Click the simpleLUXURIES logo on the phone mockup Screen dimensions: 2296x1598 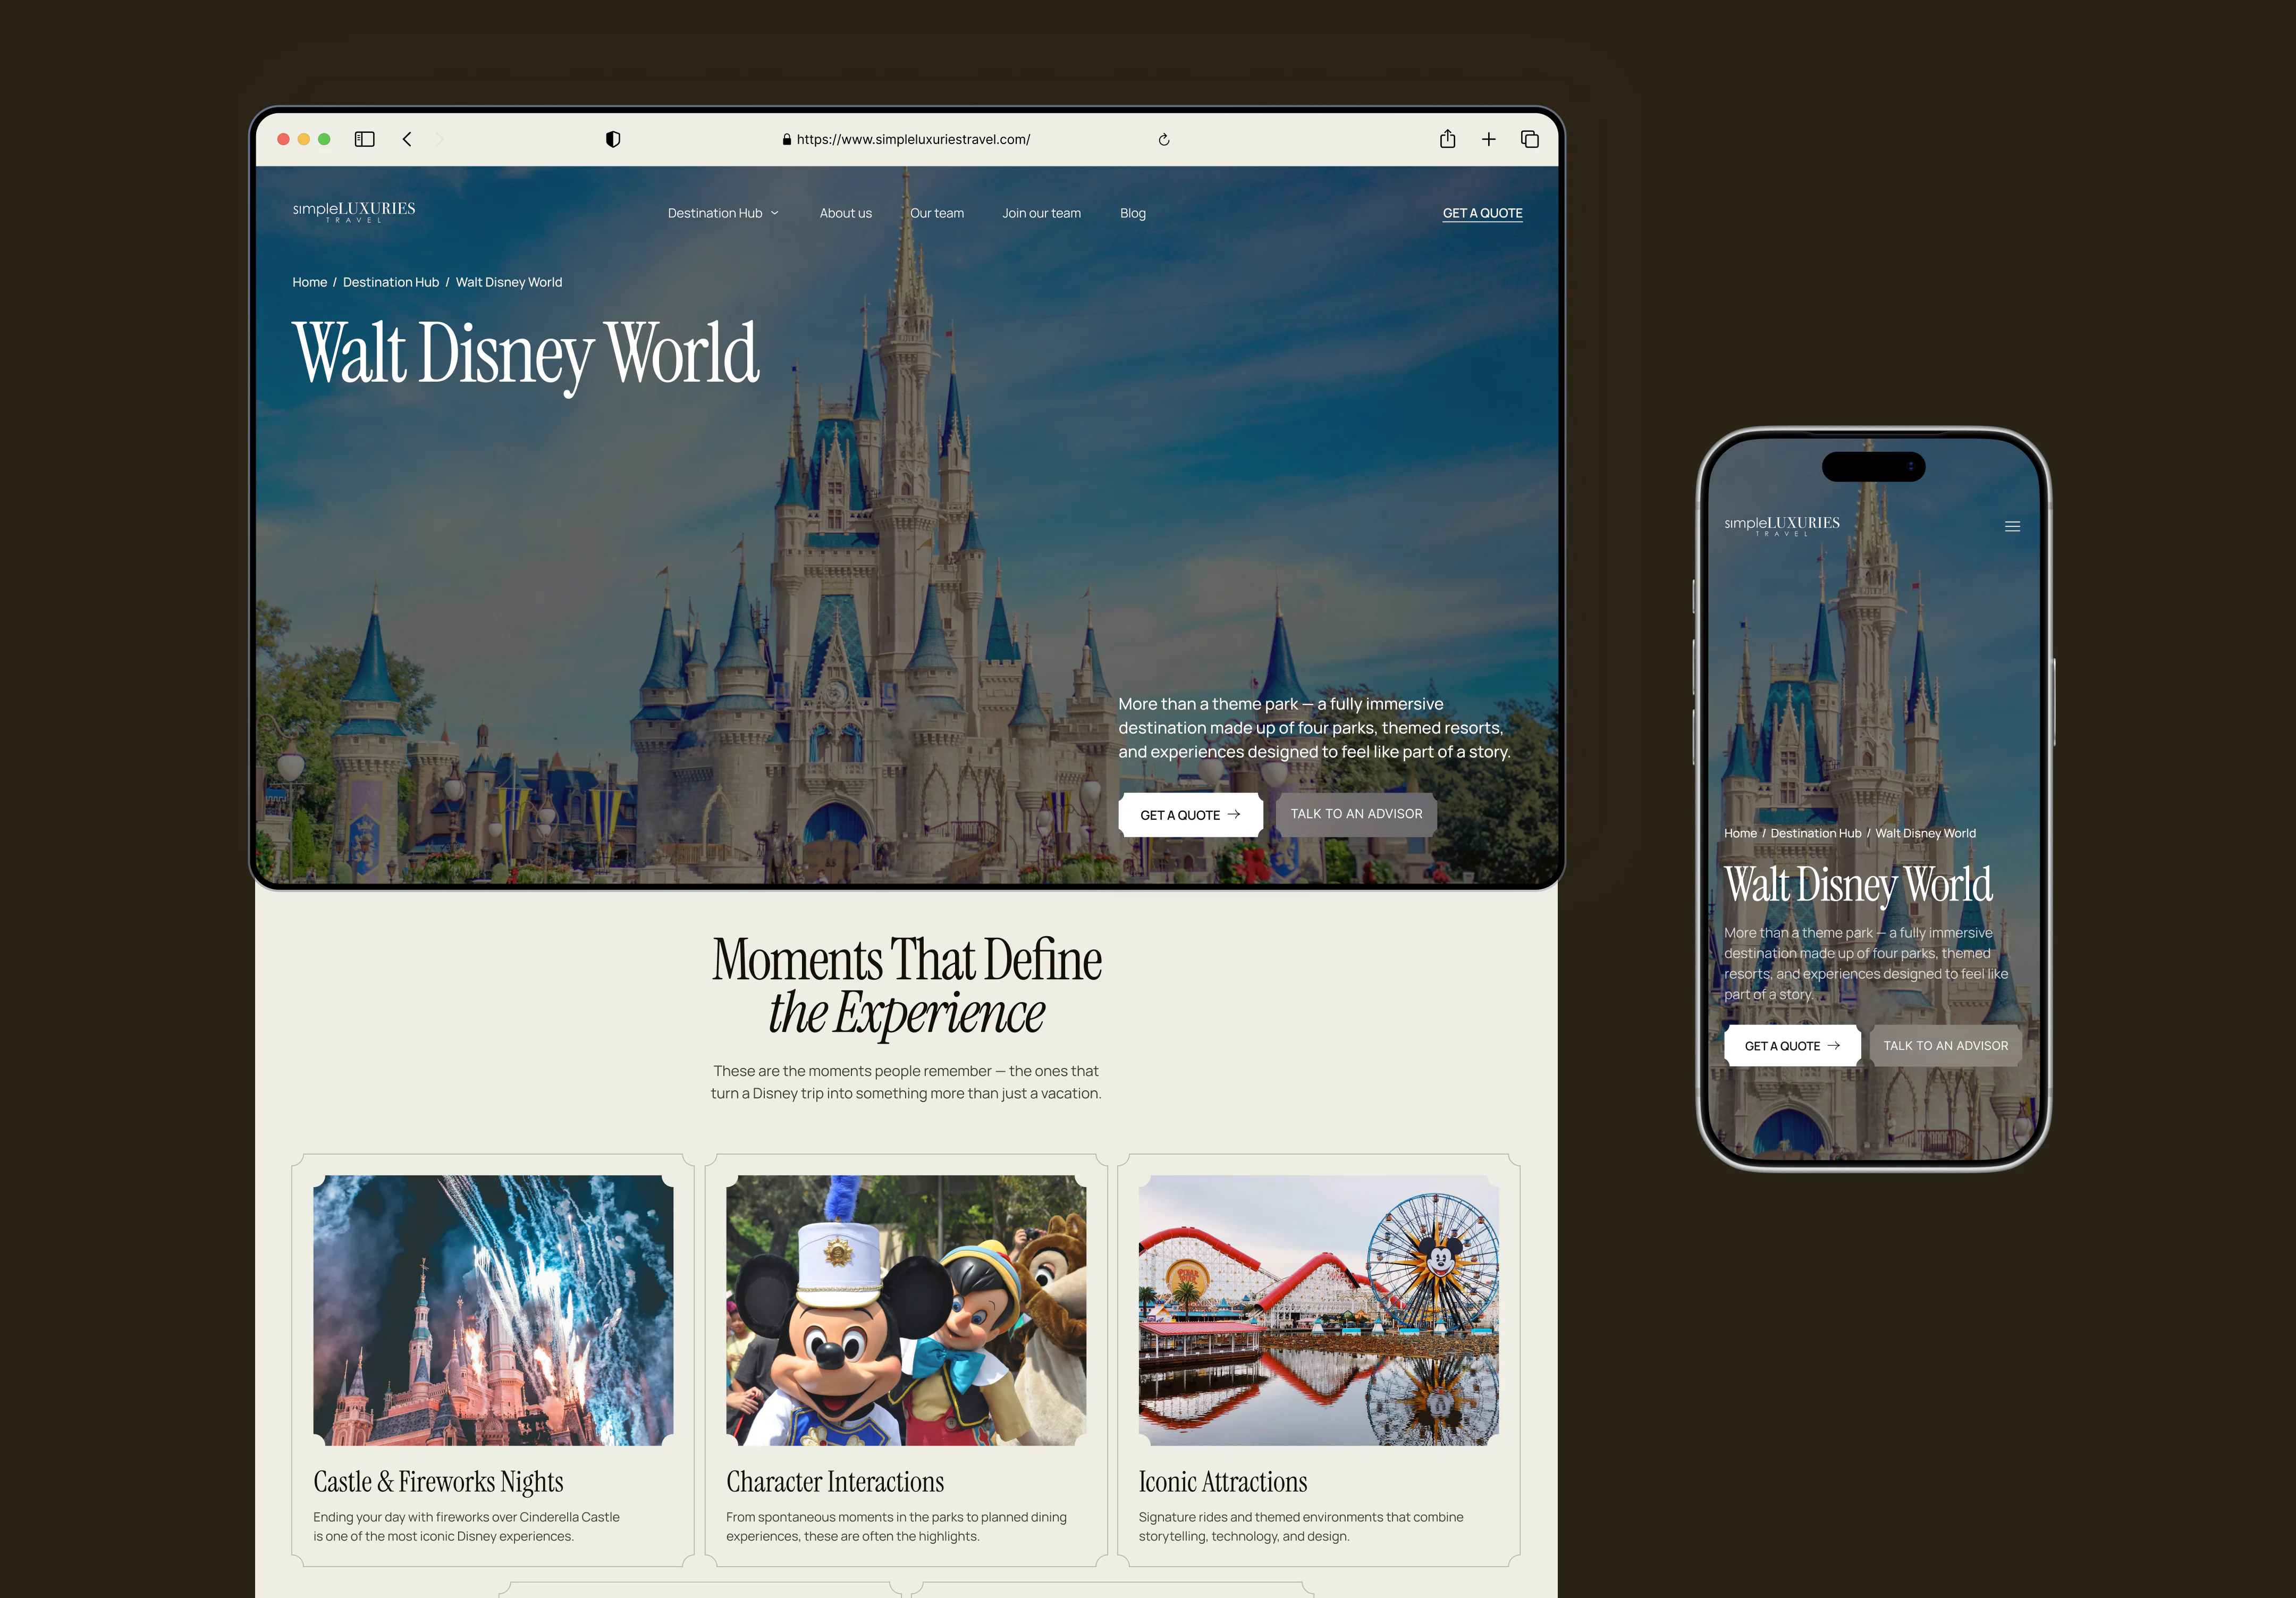point(1781,526)
